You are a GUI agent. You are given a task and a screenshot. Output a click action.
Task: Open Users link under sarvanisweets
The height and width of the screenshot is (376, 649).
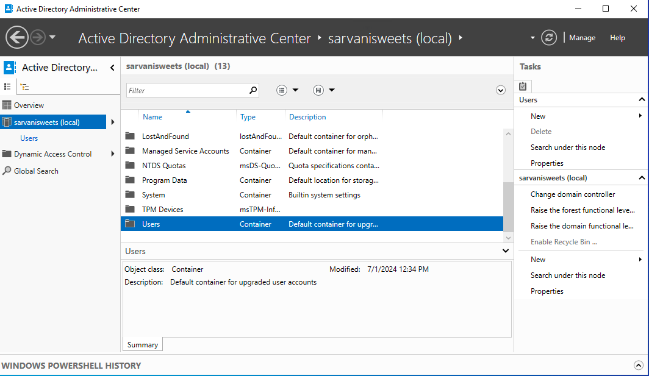click(29, 138)
